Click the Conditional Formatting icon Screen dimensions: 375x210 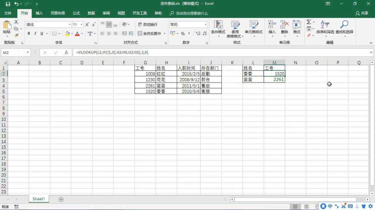tap(218, 25)
